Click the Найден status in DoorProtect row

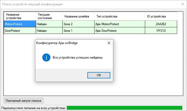tap(49, 30)
